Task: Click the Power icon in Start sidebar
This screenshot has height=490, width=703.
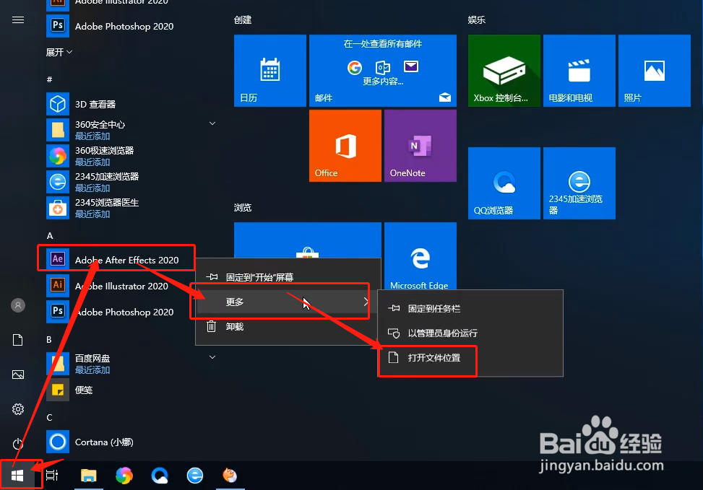Action: tap(18, 443)
